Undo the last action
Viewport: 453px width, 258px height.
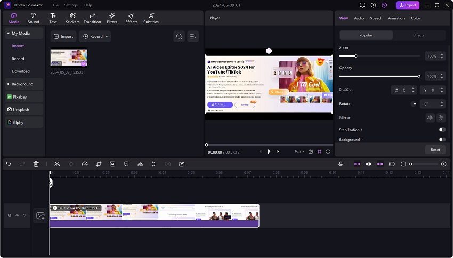9,164
